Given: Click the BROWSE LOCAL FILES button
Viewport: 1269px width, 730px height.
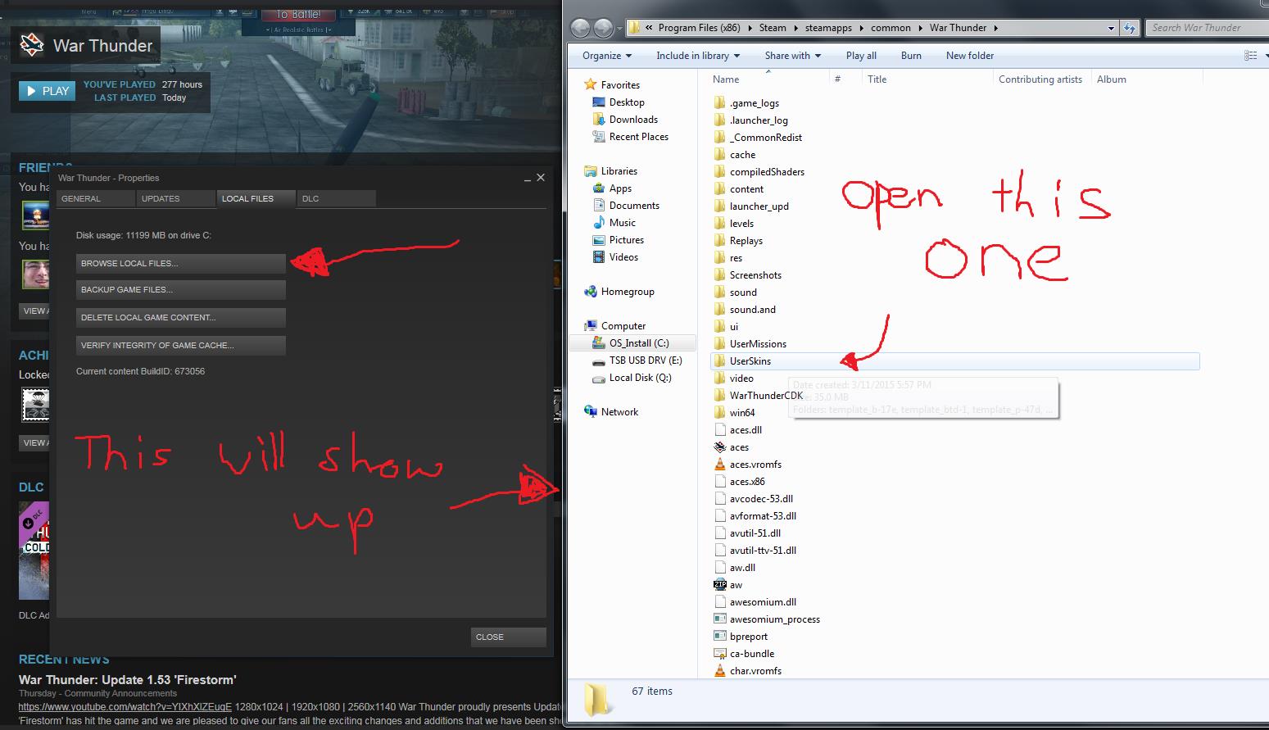Looking at the screenshot, I should pos(181,263).
